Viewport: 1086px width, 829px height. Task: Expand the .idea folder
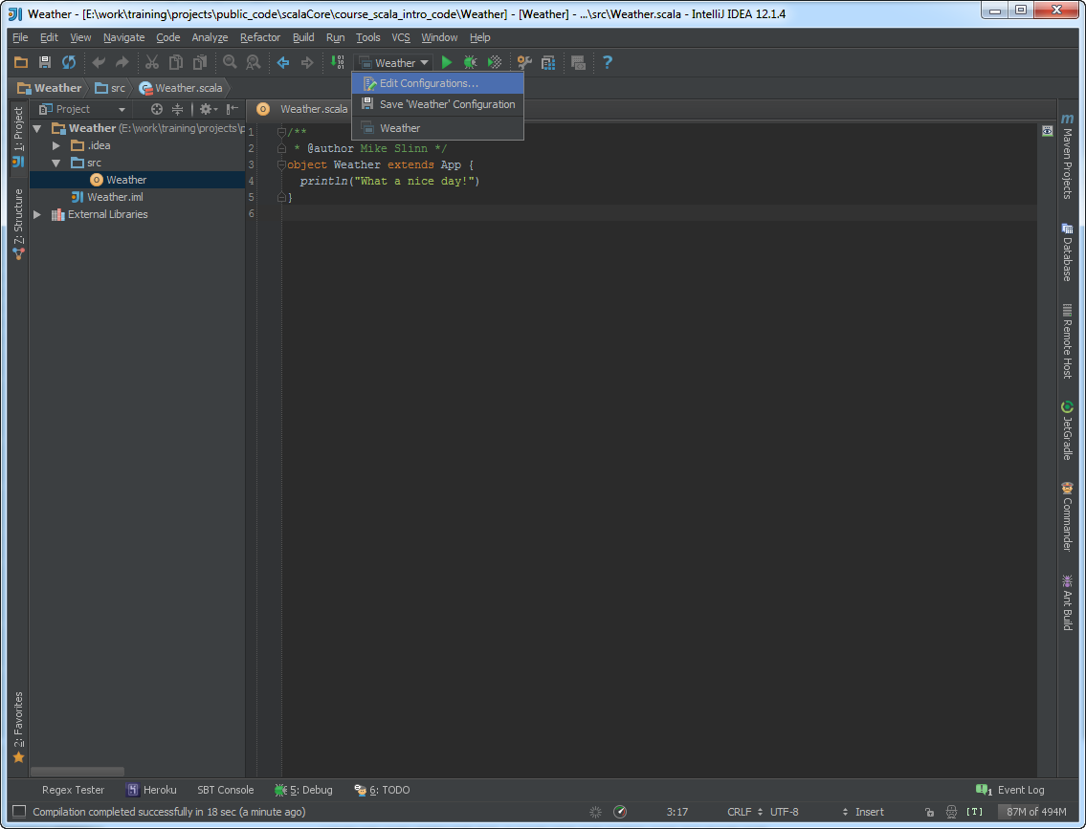[56, 145]
